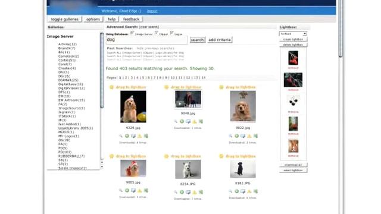Click the yellow triangle icon under 9048.jpg
The height and width of the screenshot is (214, 381).
[x=195, y=121]
